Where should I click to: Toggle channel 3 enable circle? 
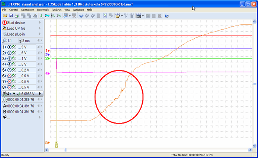point(9,59)
